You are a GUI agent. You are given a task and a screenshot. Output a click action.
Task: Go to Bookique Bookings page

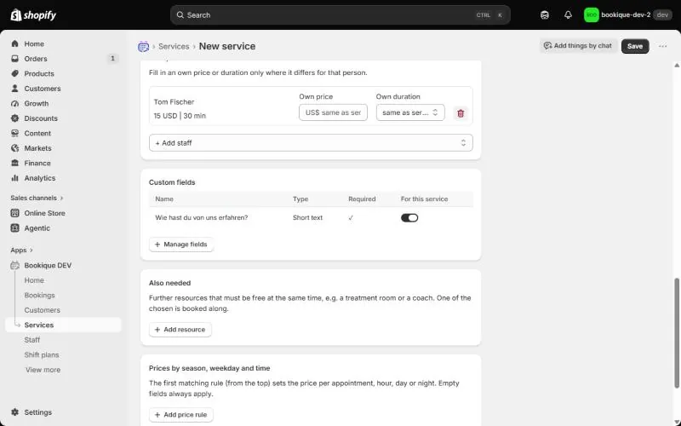coord(39,295)
